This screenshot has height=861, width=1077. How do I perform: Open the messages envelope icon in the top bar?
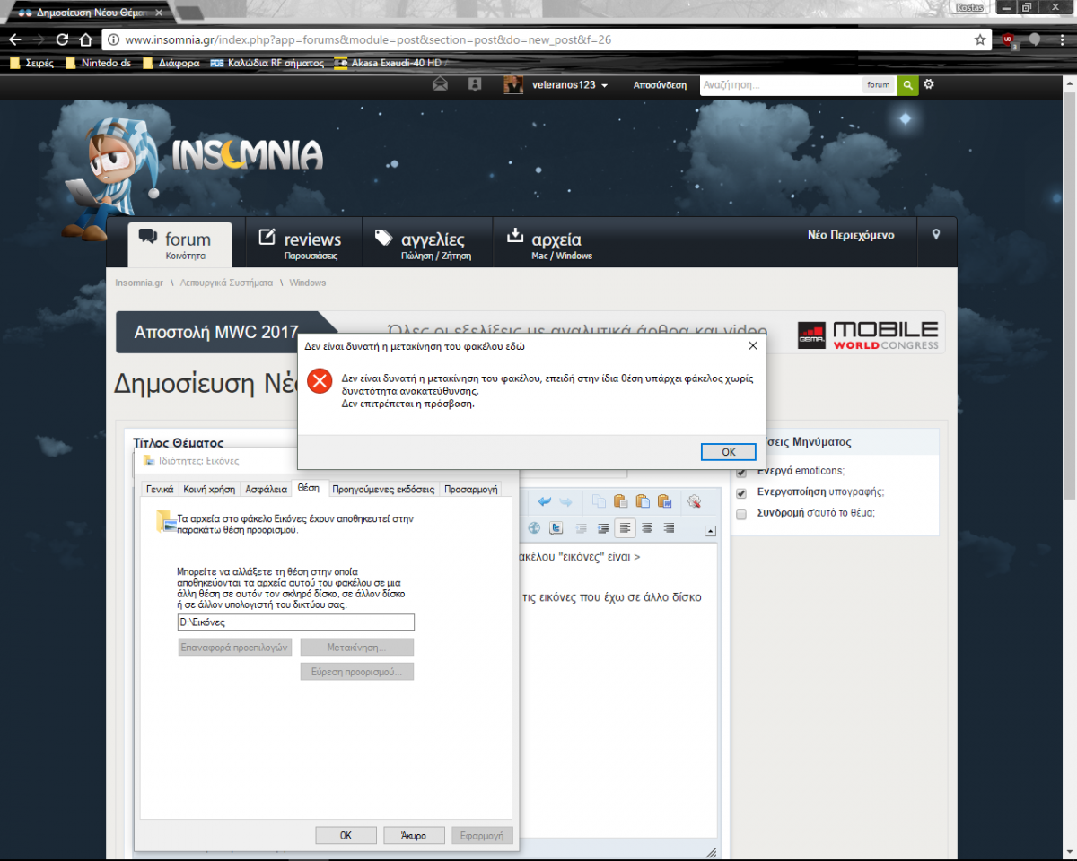click(x=440, y=85)
